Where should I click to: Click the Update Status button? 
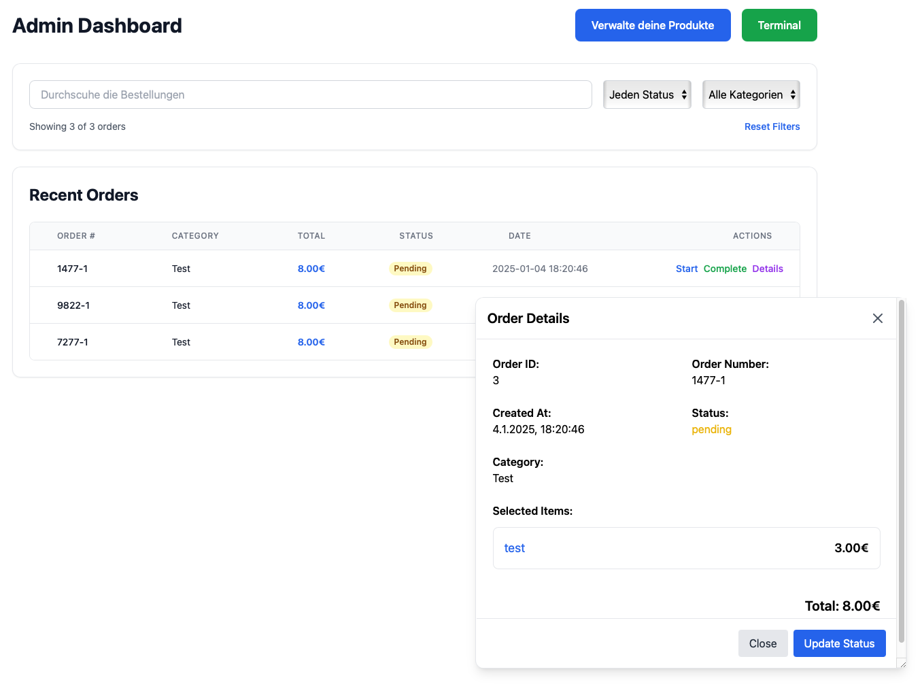pyautogui.click(x=839, y=643)
